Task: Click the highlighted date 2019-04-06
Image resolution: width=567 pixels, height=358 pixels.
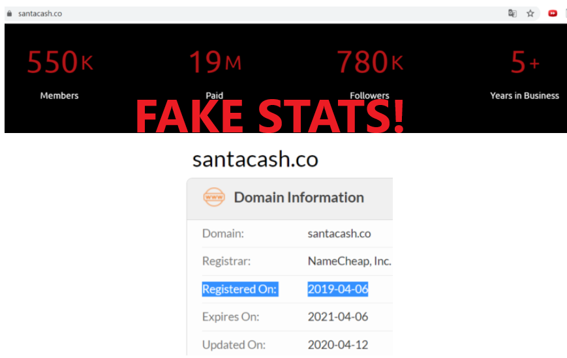Action: [x=338, y=289]
